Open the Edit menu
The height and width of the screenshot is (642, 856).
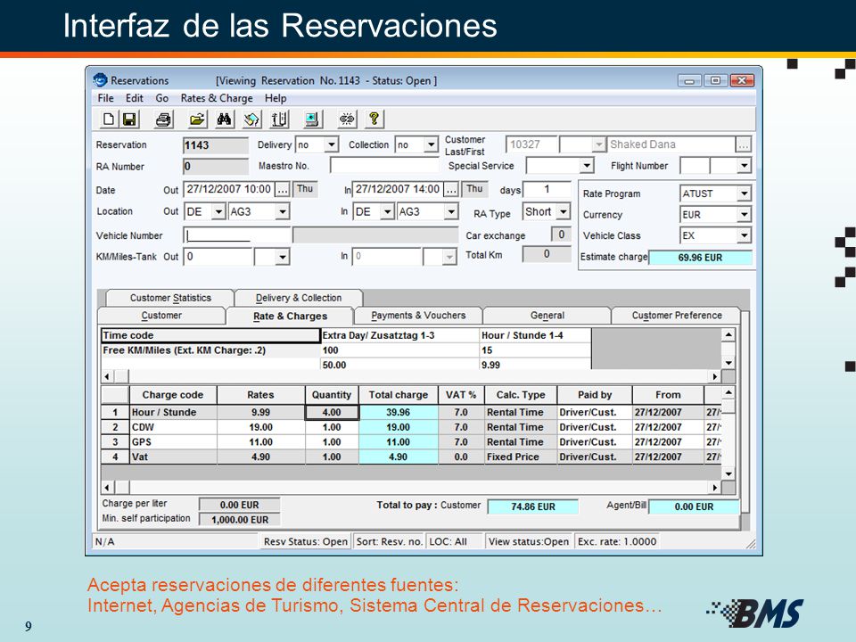[135, 98]
